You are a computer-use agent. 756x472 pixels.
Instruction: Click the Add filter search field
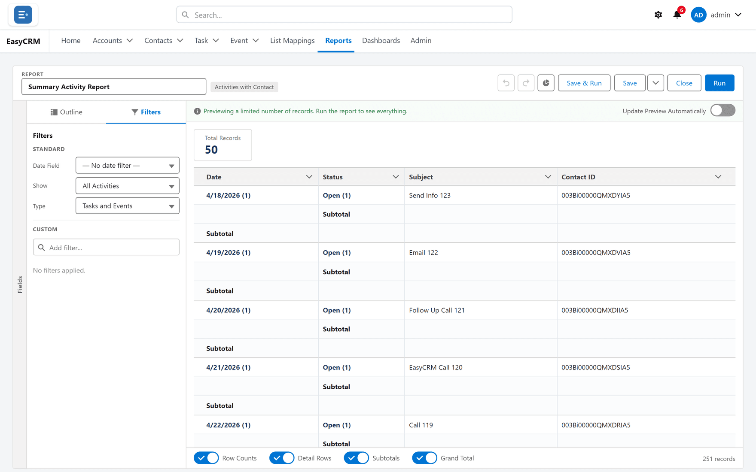click(x=106, y=247)
